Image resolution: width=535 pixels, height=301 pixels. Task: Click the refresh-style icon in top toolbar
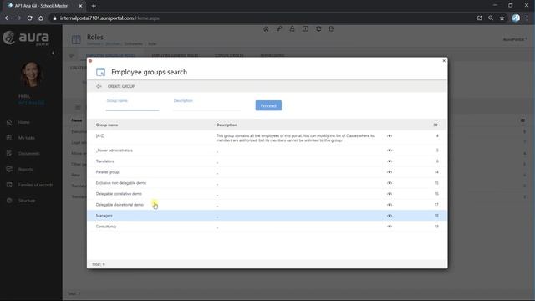pos(318,29)
